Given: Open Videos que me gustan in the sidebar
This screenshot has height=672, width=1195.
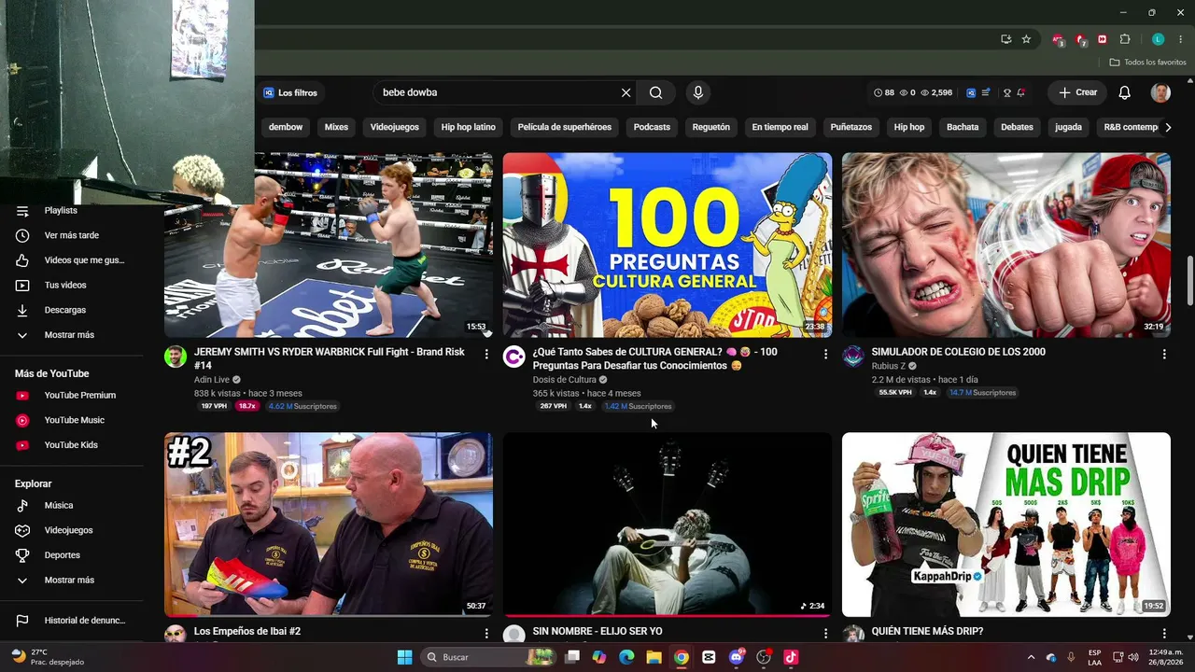Looking at the screenshot, I should tap(72, 260).
